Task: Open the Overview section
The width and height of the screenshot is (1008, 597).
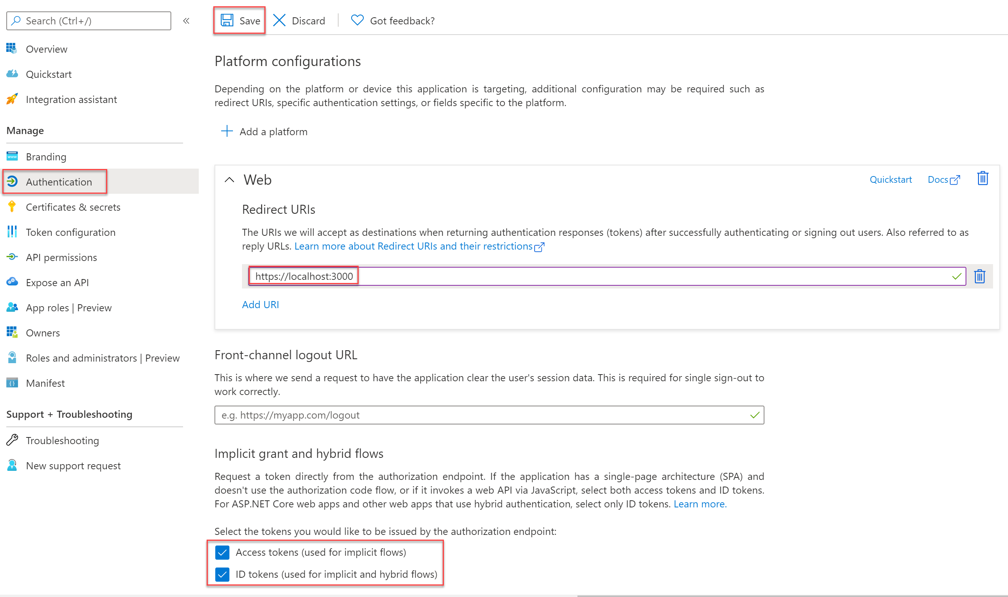Action: point(46,48)
